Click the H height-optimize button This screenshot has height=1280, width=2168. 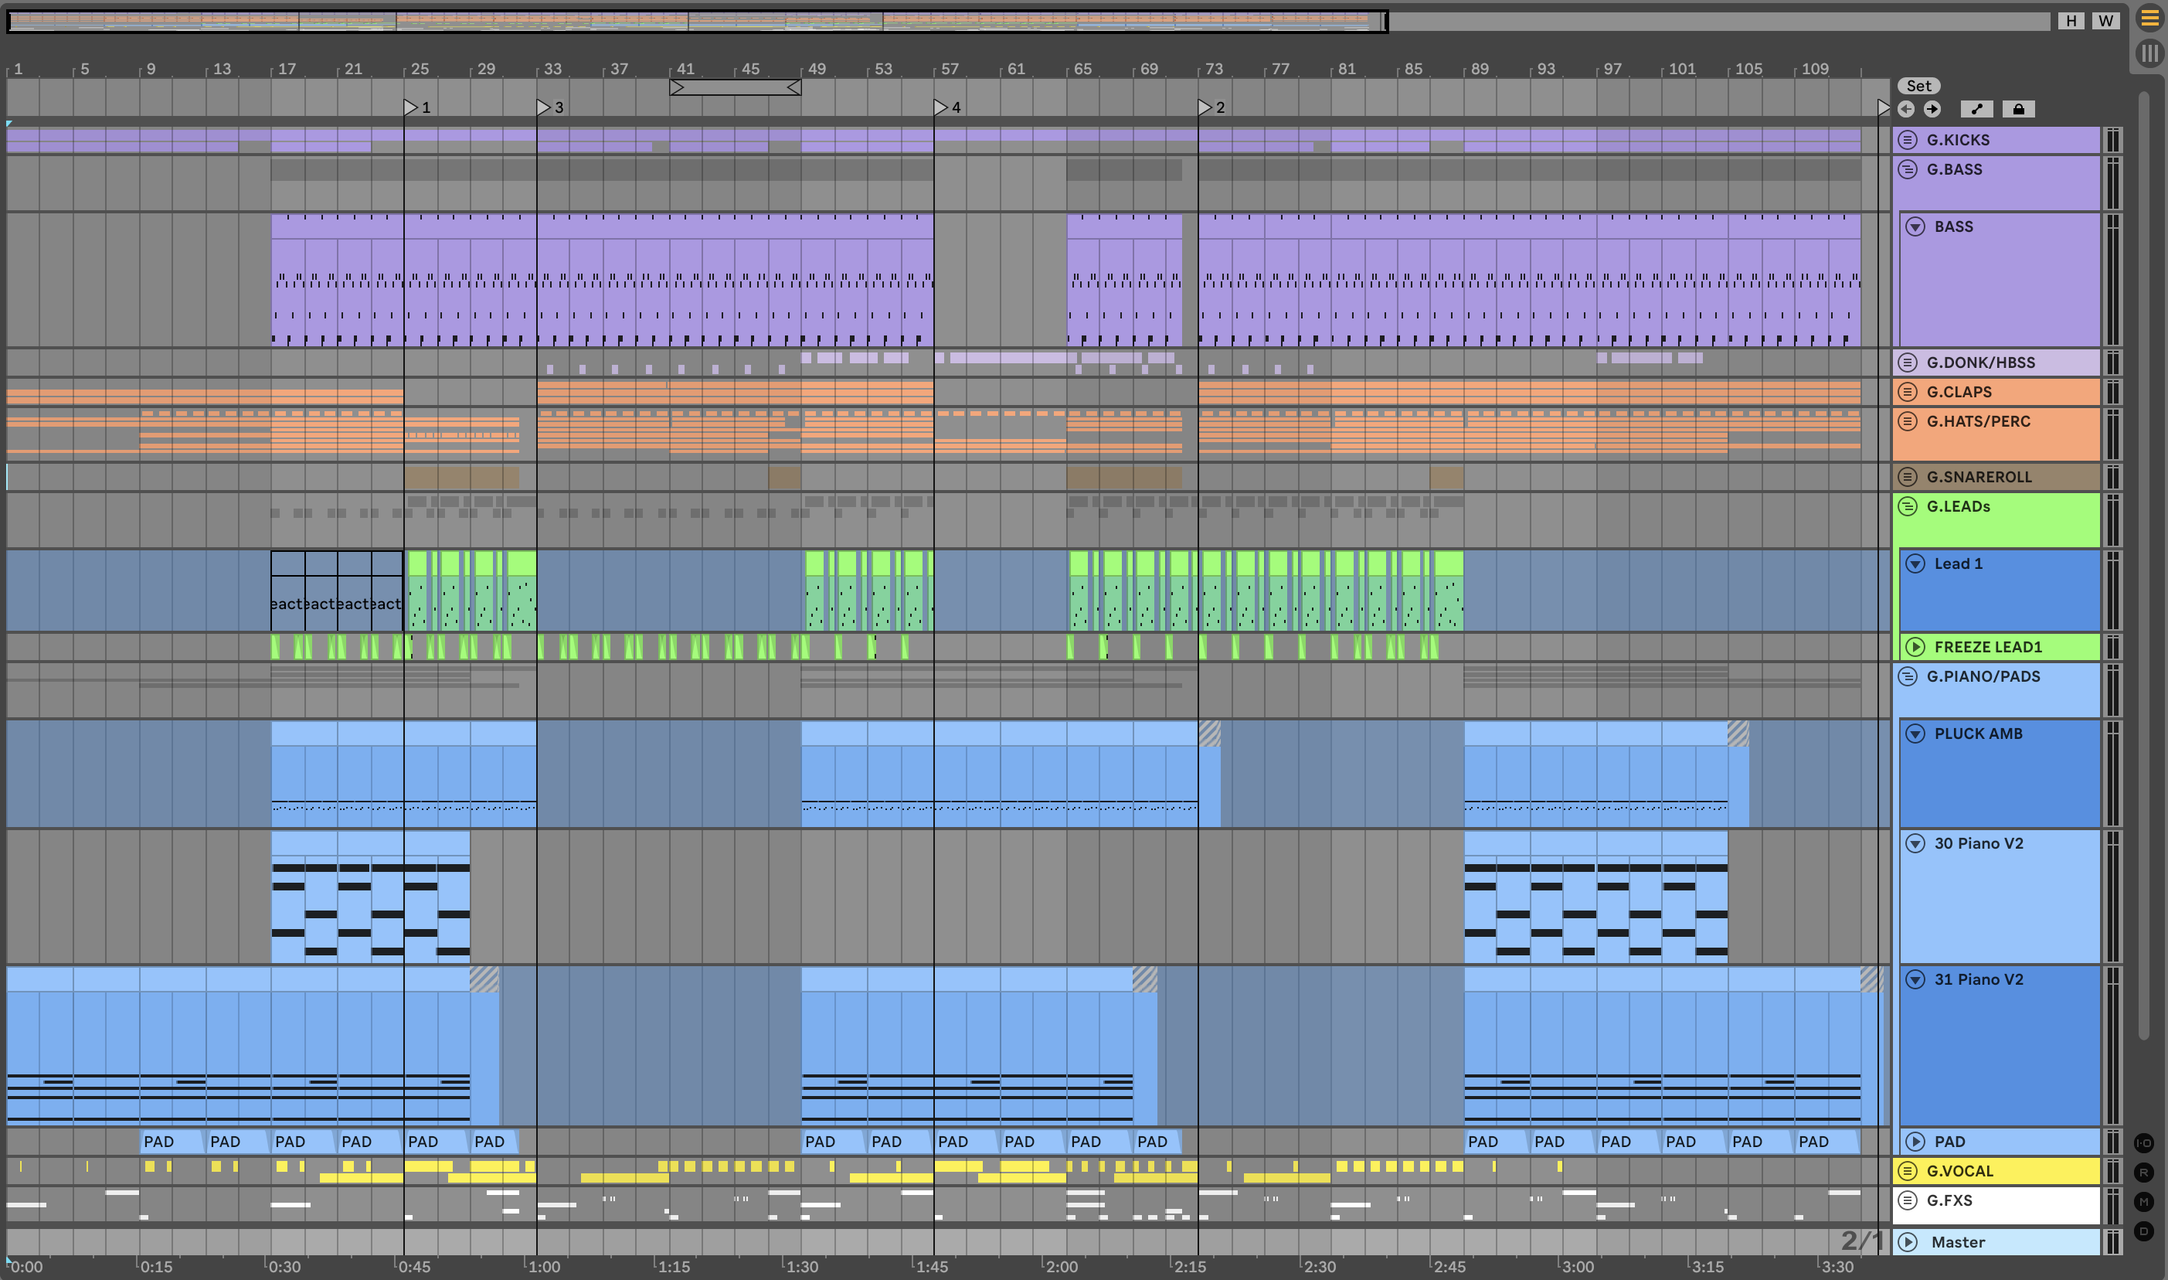(x=2071, y=21)
